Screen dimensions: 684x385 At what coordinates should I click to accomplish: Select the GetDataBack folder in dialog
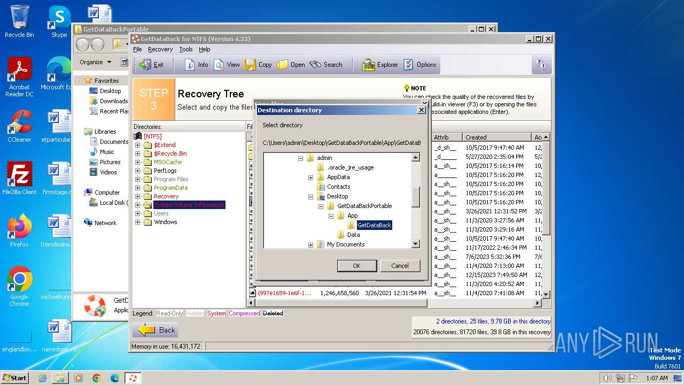click(374, 225)
